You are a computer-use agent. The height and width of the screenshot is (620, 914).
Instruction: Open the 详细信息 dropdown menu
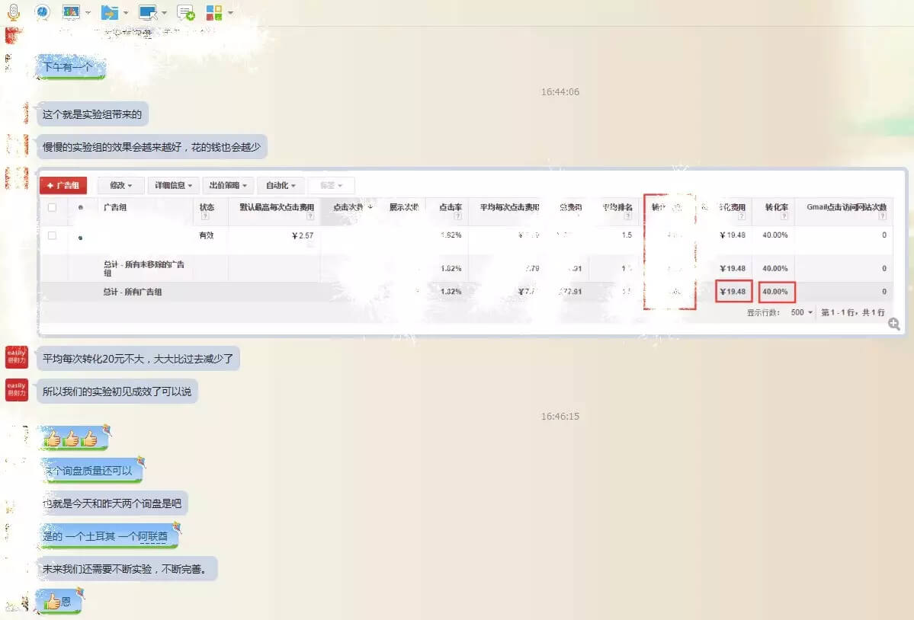(x=172, y=185)
